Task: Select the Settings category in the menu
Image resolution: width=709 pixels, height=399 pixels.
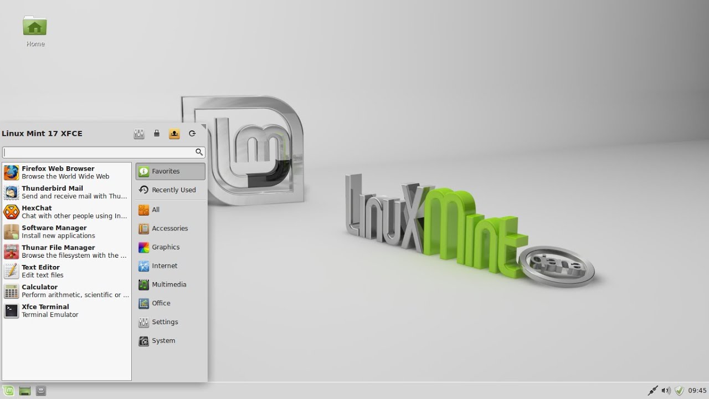Action: click(x=170, y=322)
